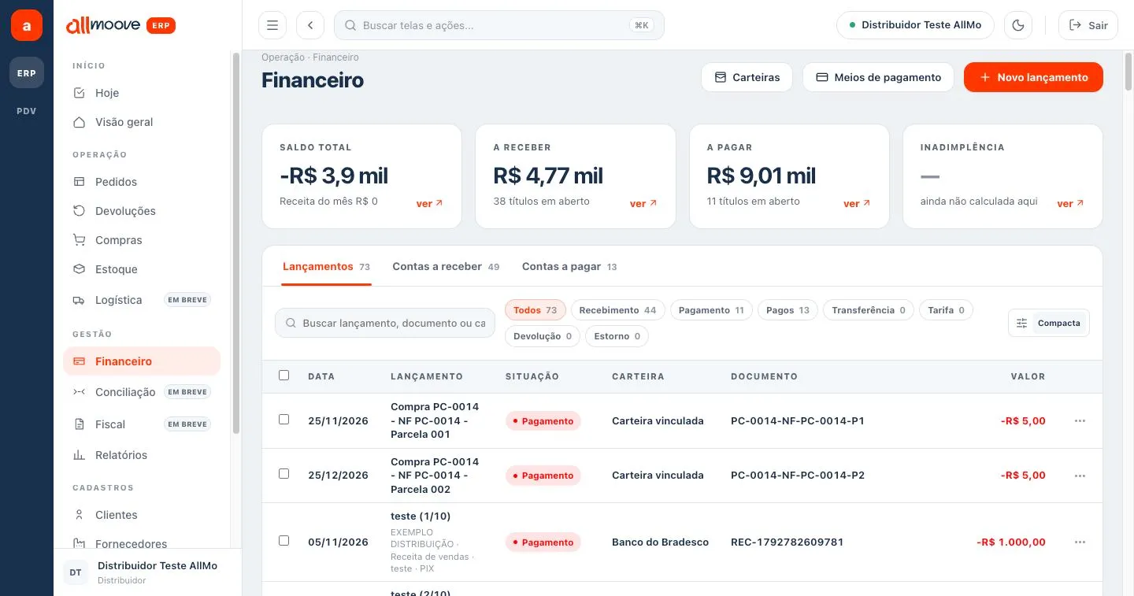Open the Hoje page in the sidebar
The image size is (1134, 596).
pos(142,93)
